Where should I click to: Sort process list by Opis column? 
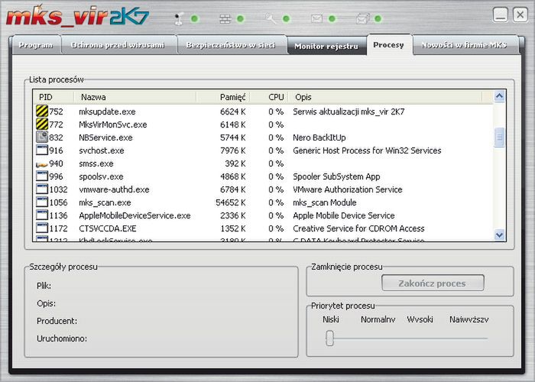(x=386, y=97)
